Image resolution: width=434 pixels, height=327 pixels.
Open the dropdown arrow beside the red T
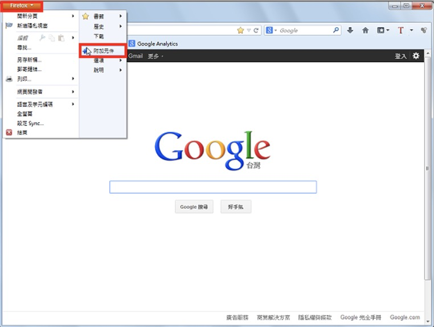tap(411, 30)
